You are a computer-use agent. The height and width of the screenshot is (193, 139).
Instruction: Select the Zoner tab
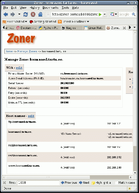(115, 28)
